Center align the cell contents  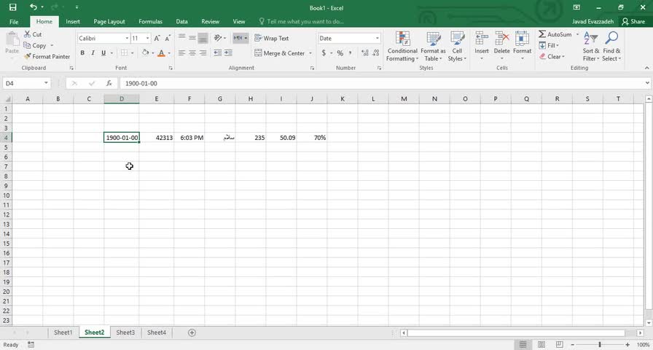[x=192, y=53]
